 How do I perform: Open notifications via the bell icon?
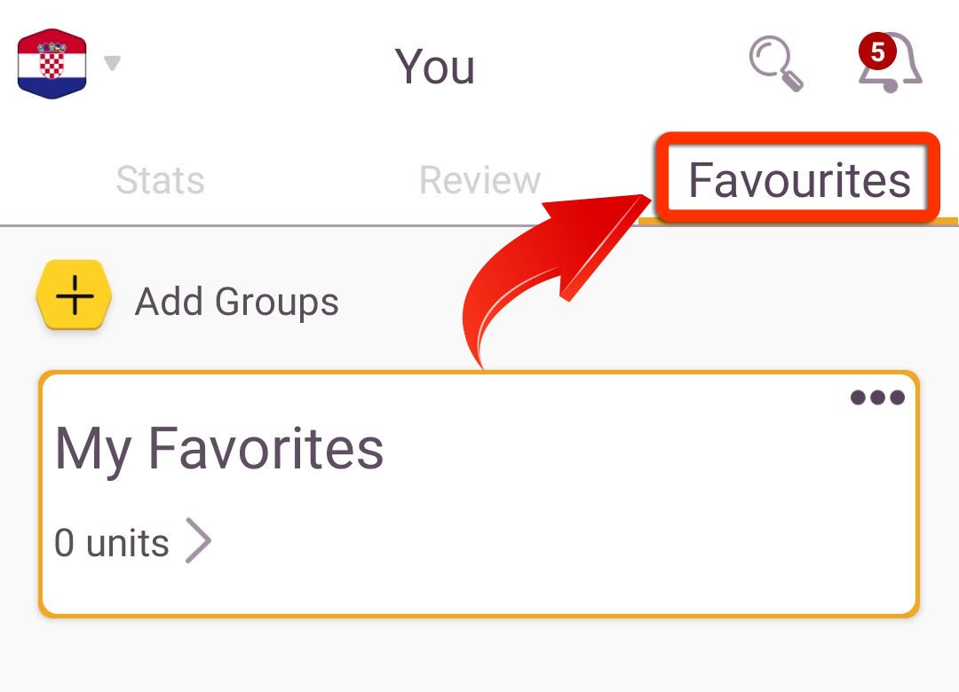coord(891,64)
